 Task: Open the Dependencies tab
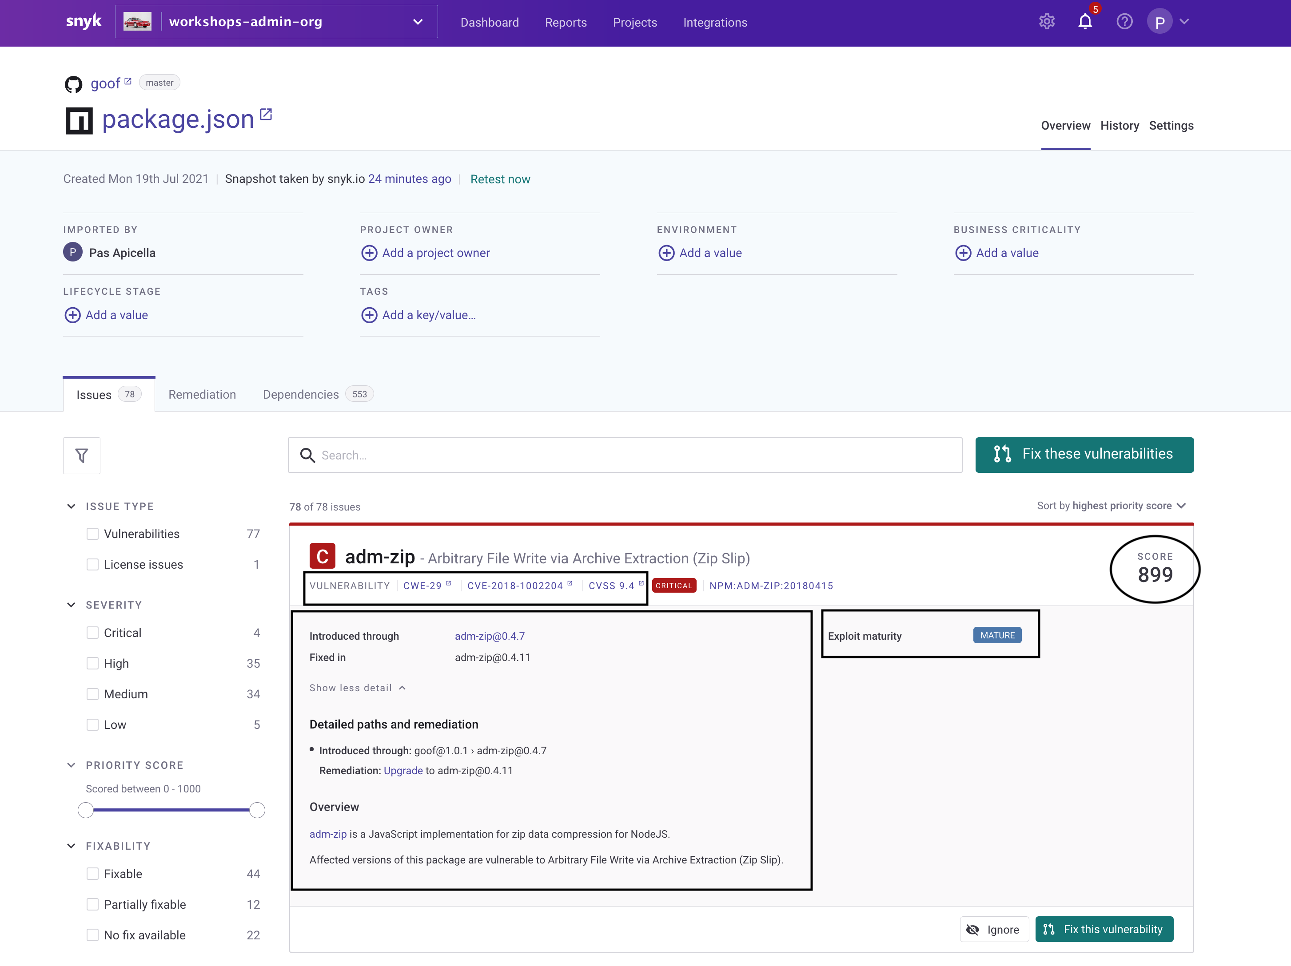[318, 394]
